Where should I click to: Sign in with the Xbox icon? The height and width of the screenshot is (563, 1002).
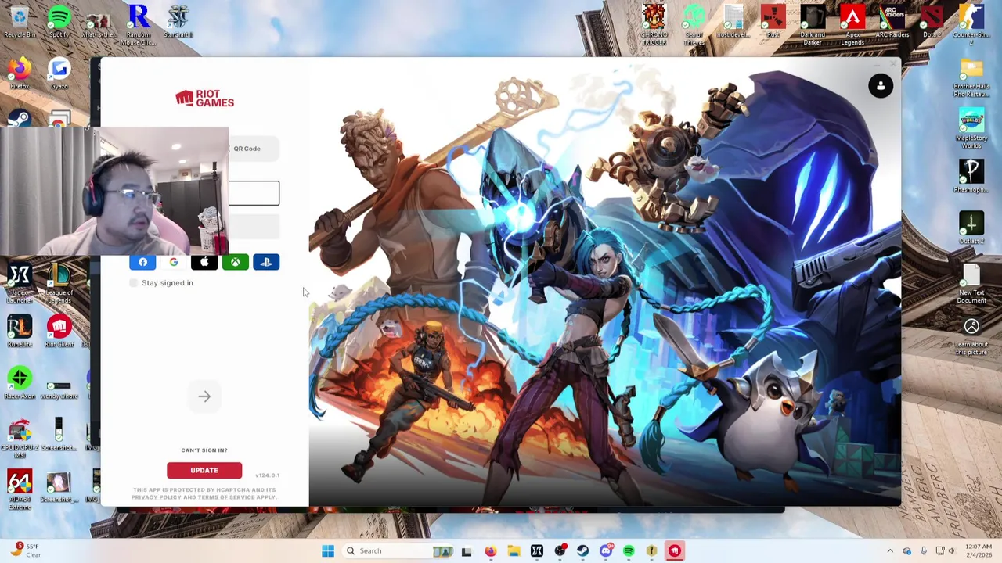click(235, 262)
